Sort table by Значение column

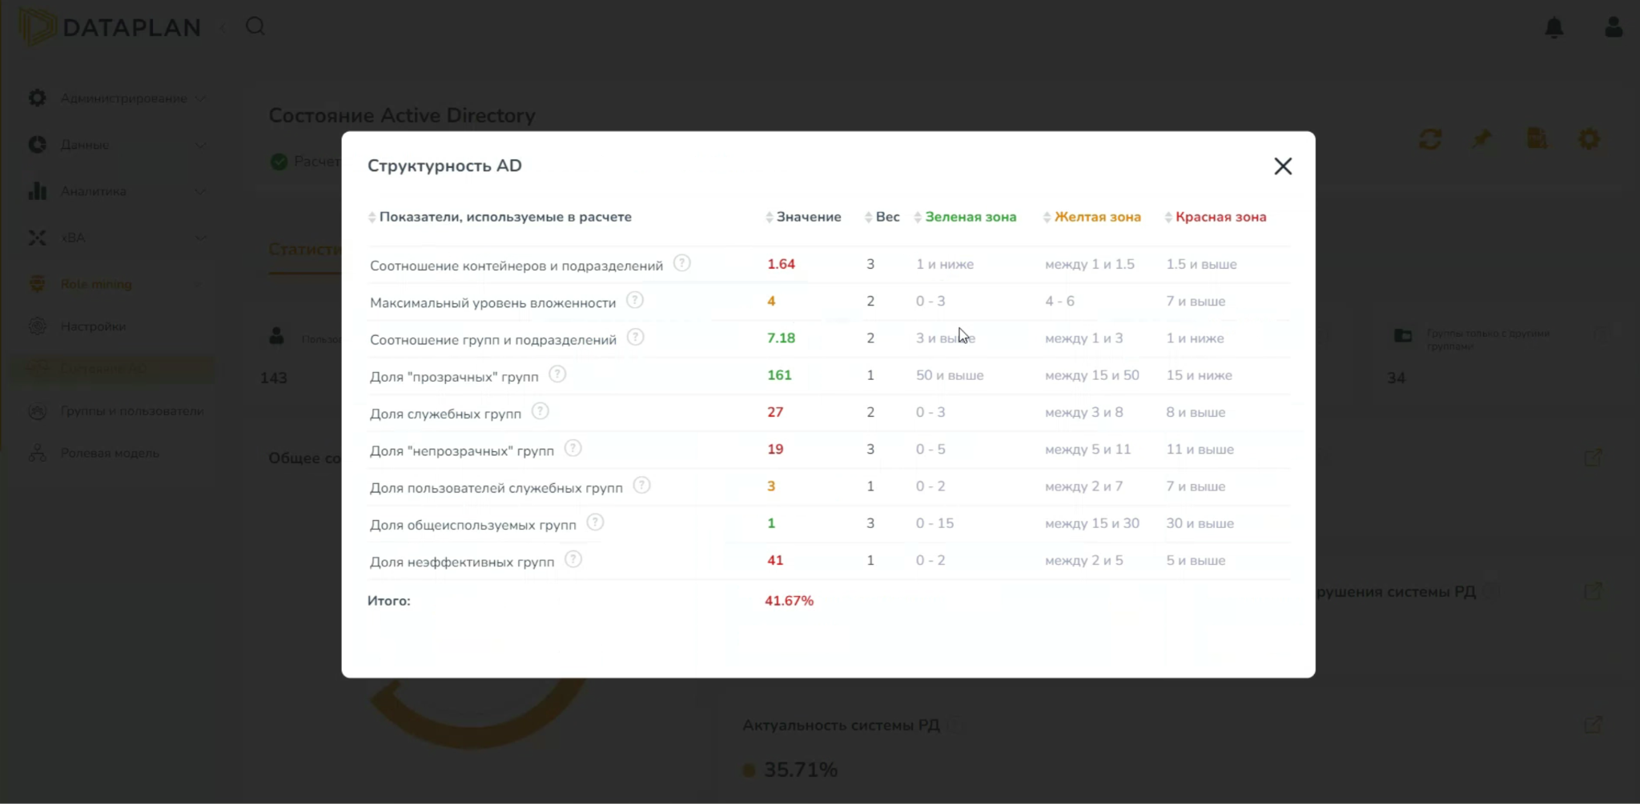pos(803,217)
